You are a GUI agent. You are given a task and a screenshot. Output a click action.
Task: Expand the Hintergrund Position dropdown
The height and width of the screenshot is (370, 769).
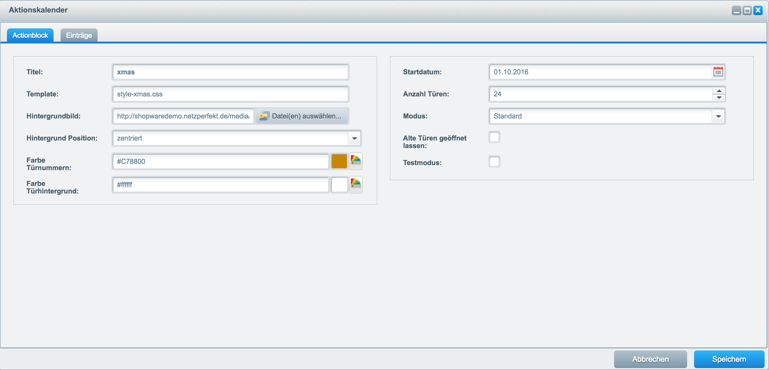tap(354, 138)
